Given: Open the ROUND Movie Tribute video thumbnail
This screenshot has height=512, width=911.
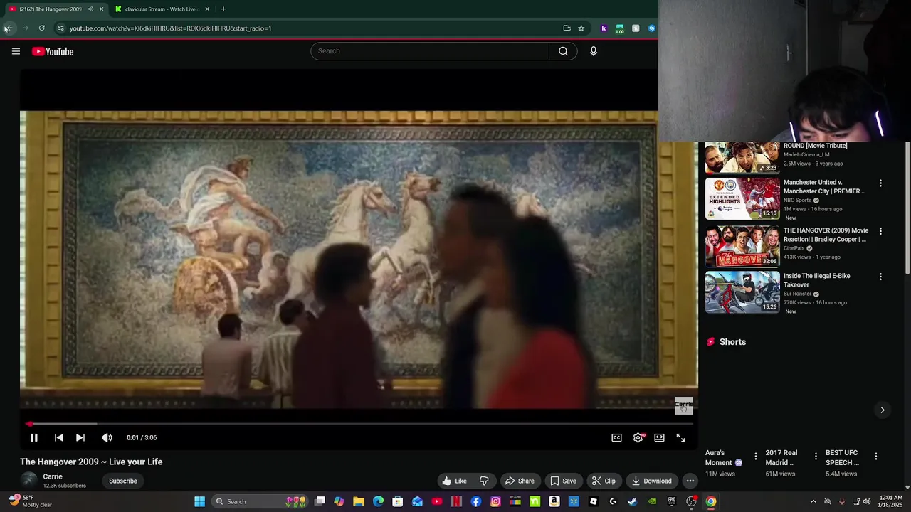Looking at the screenshot, I should [x=742, y=158].
